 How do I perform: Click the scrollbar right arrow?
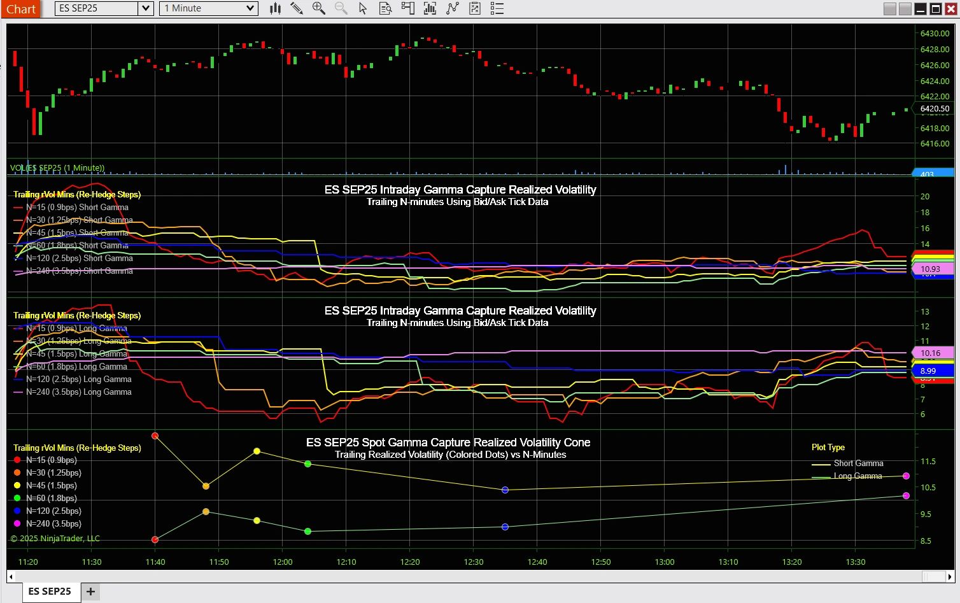(950, 576)
